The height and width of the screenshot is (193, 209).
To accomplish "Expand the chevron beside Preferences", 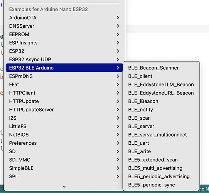I will 118,143.
